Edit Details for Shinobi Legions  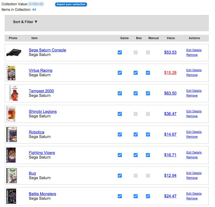[194, 111]
